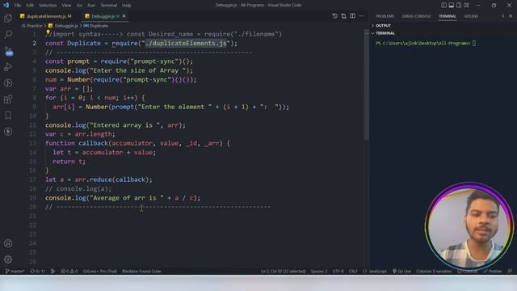Toggle the bottom panel layout button

(452, 5)
